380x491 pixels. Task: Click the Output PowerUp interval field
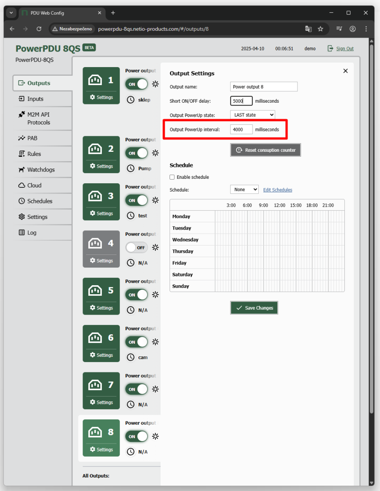click(241, 129)
